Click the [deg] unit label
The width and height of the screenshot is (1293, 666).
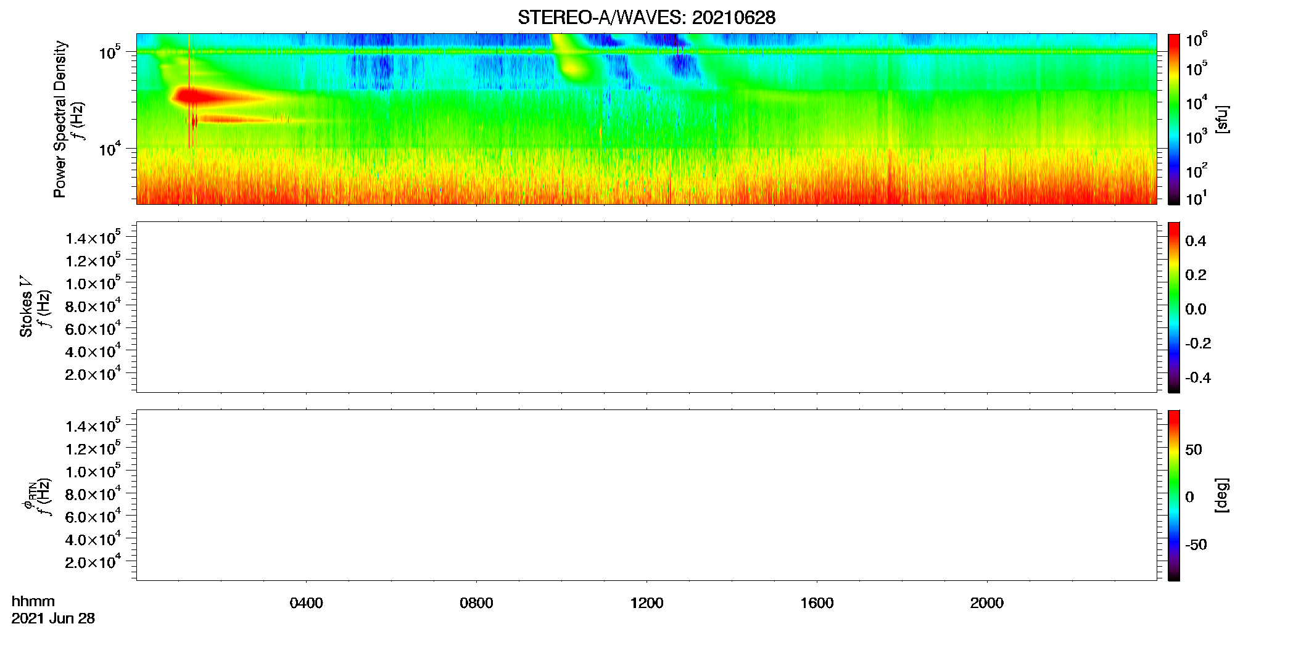(1222, 495)
